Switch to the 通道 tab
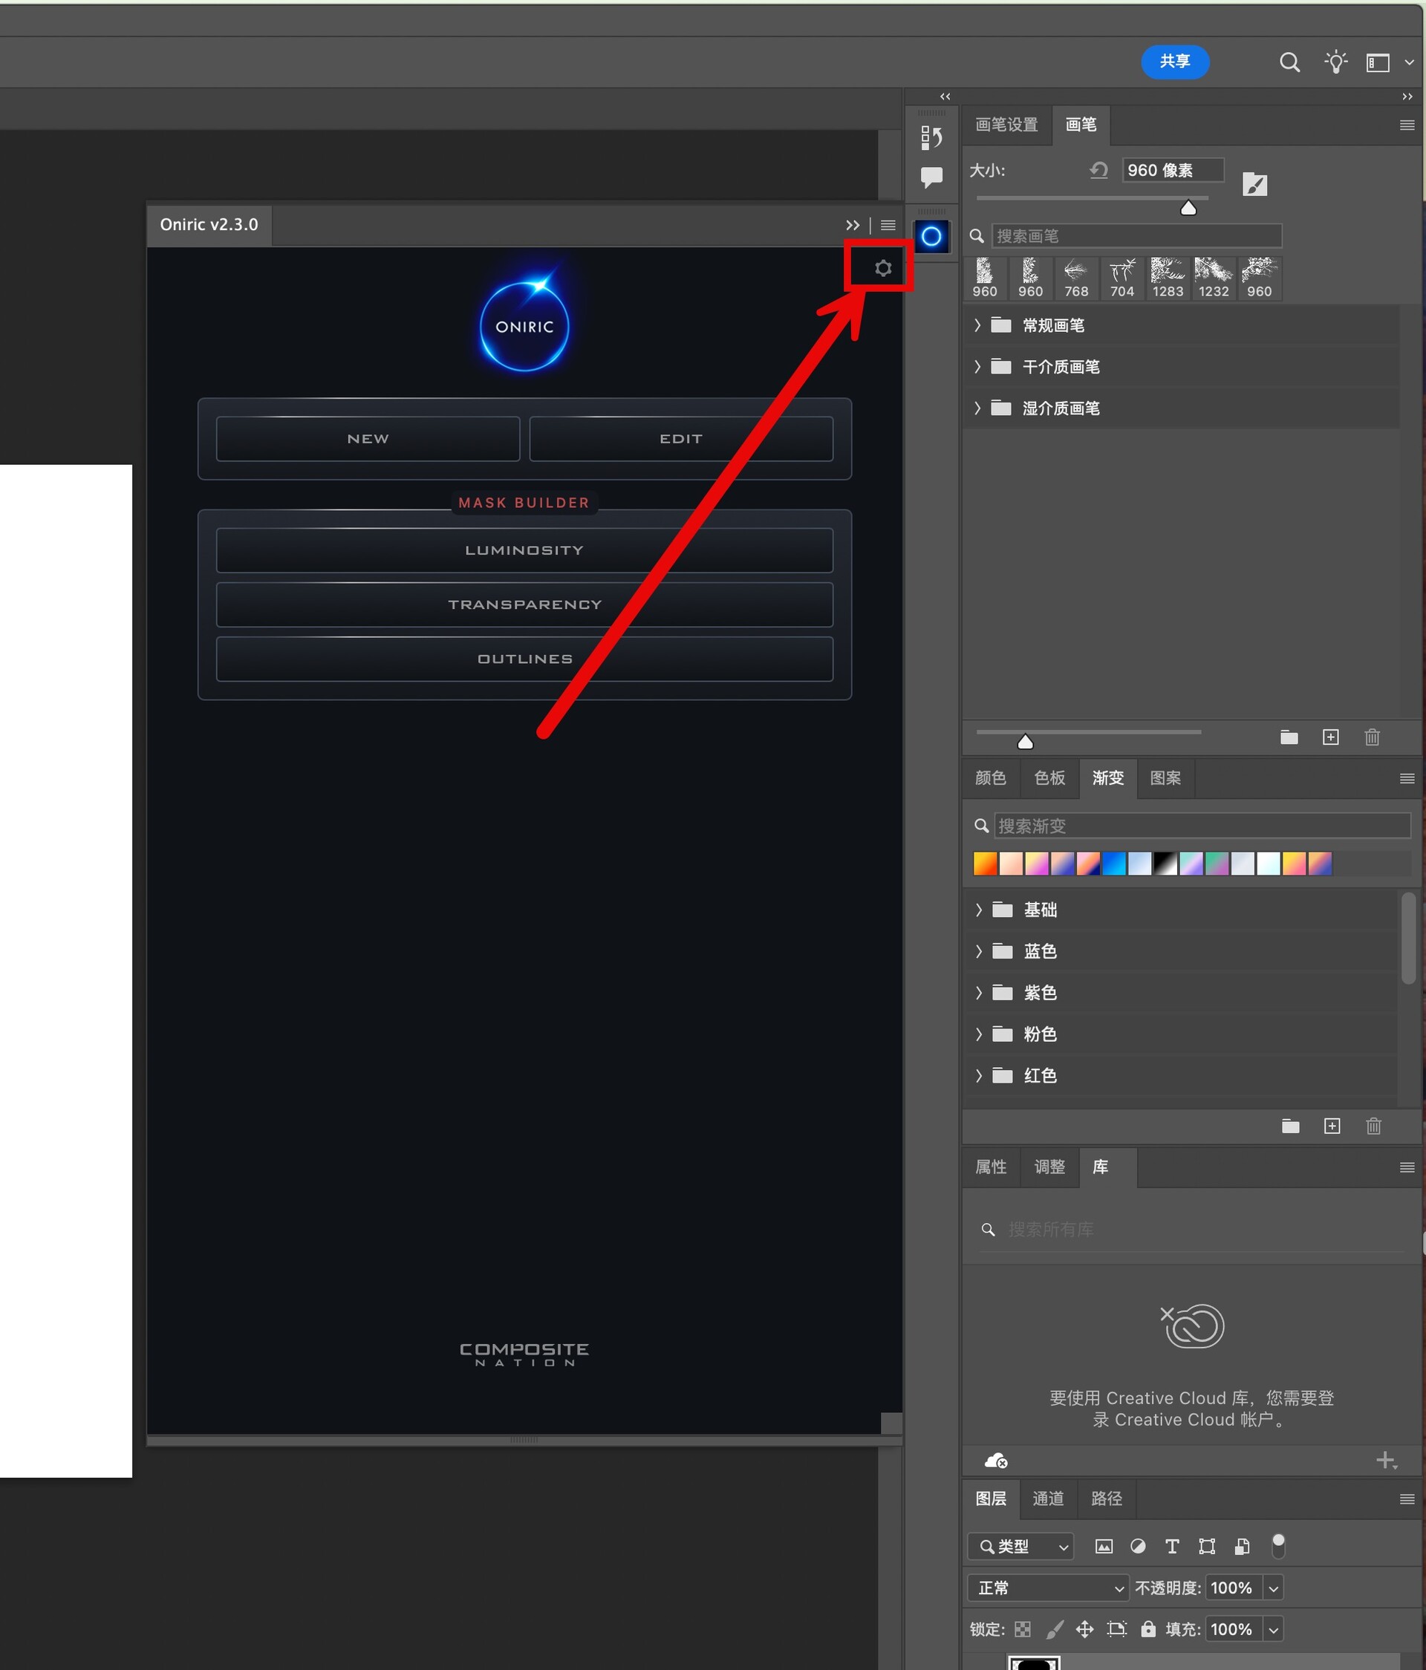1426x1670 pixels. tap(1048, 1498)
